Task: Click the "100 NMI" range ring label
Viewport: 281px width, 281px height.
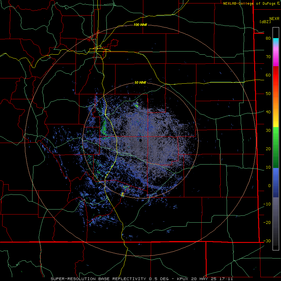Action: [x=140, y=25]
